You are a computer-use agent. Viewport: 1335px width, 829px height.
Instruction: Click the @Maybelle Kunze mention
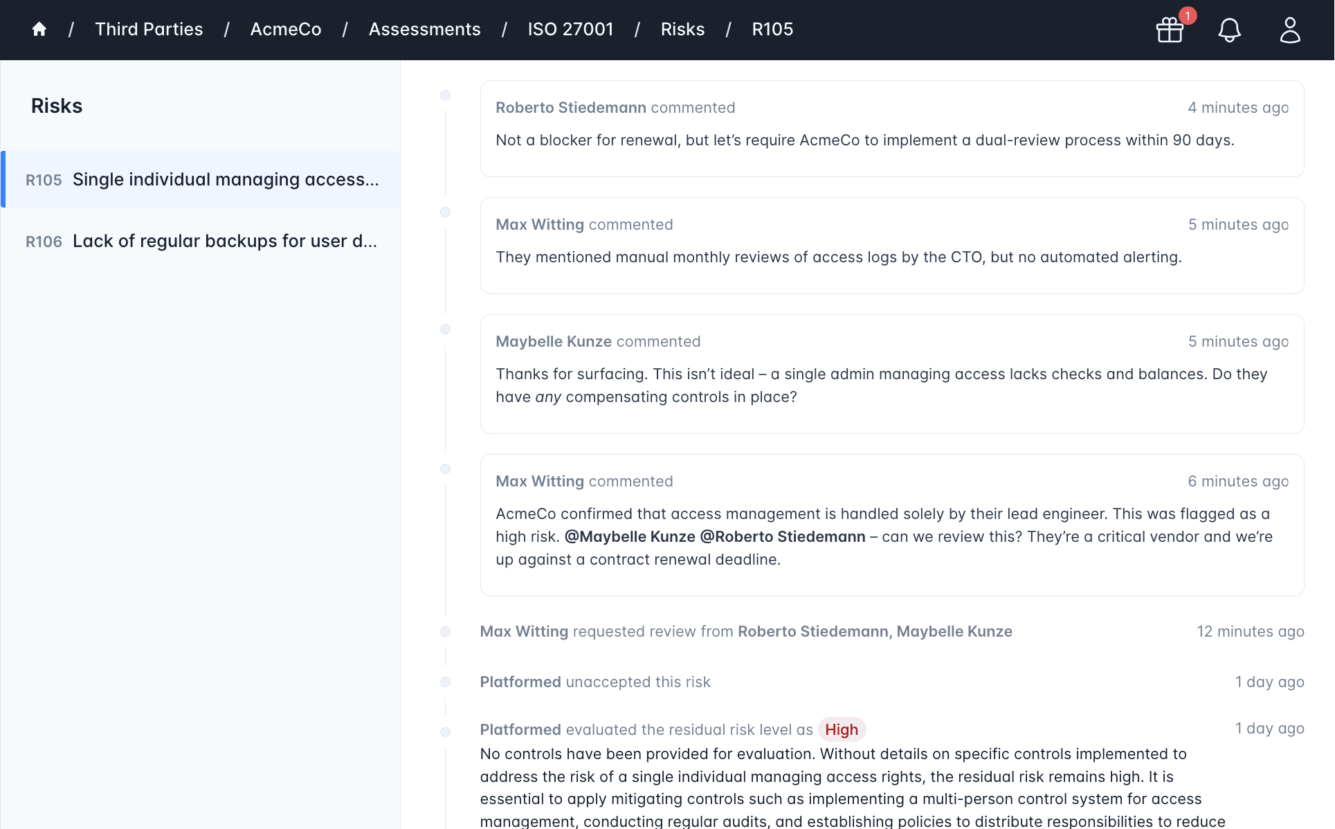[630, 536]
